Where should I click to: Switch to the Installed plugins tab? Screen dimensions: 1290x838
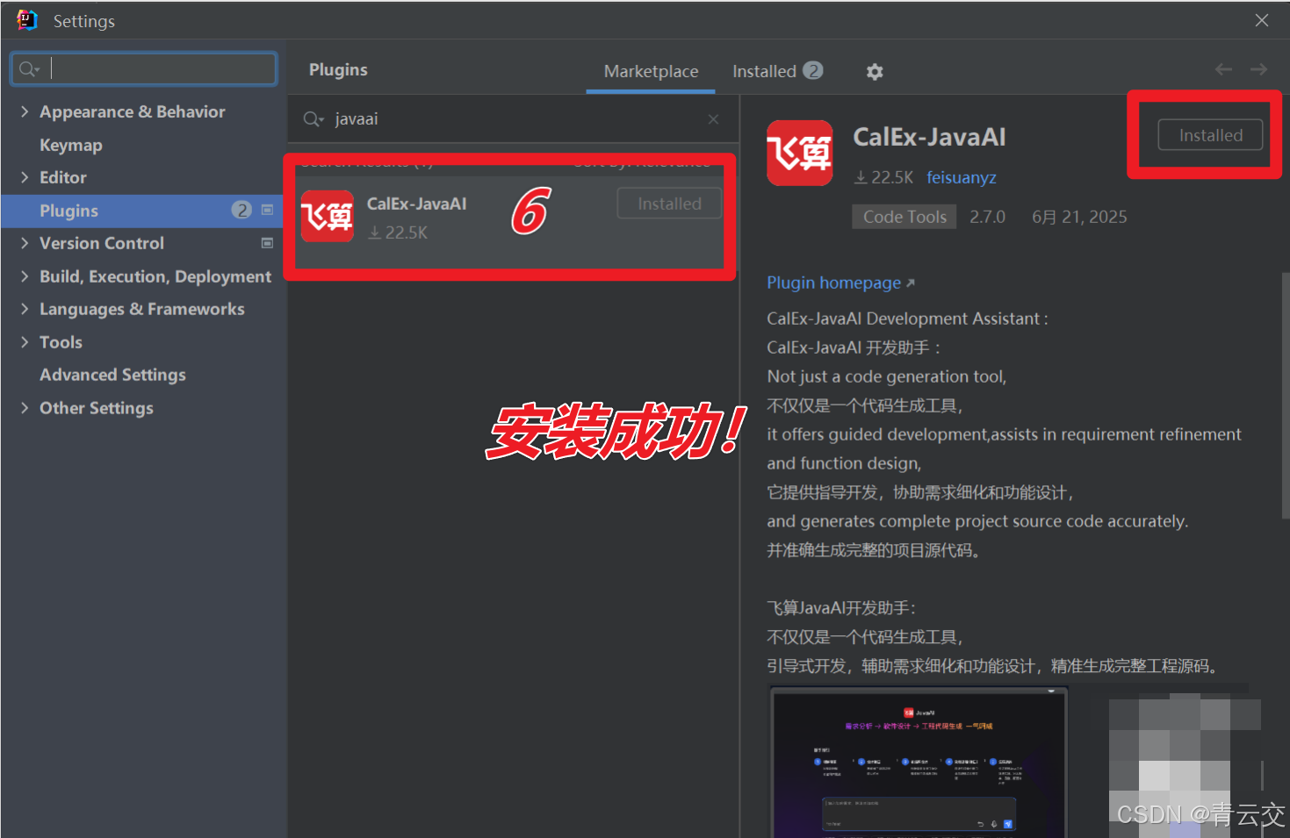(777, 72)
